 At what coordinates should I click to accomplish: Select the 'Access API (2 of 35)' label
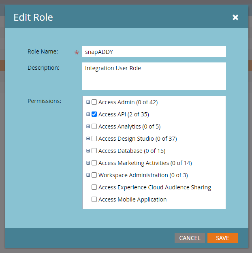(x=124, y=114)
